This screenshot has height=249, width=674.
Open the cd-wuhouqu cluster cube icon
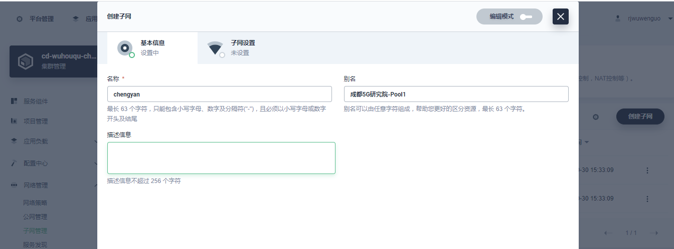[25, 61]
